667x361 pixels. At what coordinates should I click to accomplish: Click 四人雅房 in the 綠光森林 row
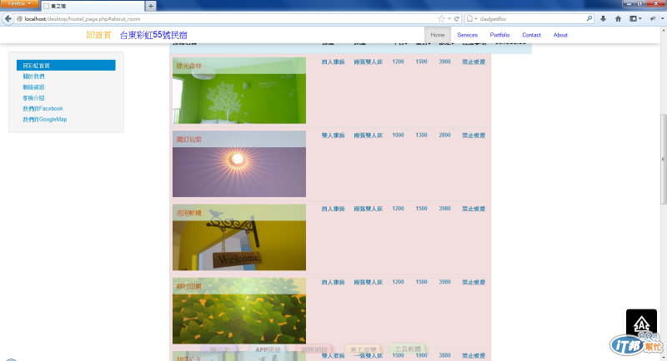click(333, 62)
